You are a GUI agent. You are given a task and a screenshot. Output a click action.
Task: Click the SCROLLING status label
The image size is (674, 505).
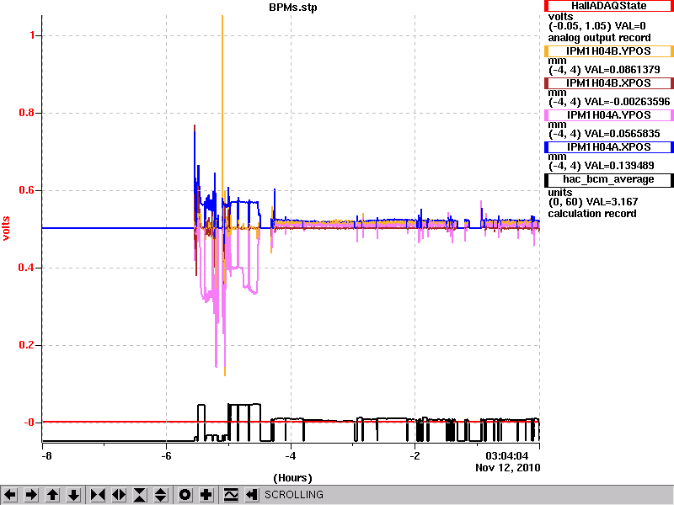click(294, 495)
